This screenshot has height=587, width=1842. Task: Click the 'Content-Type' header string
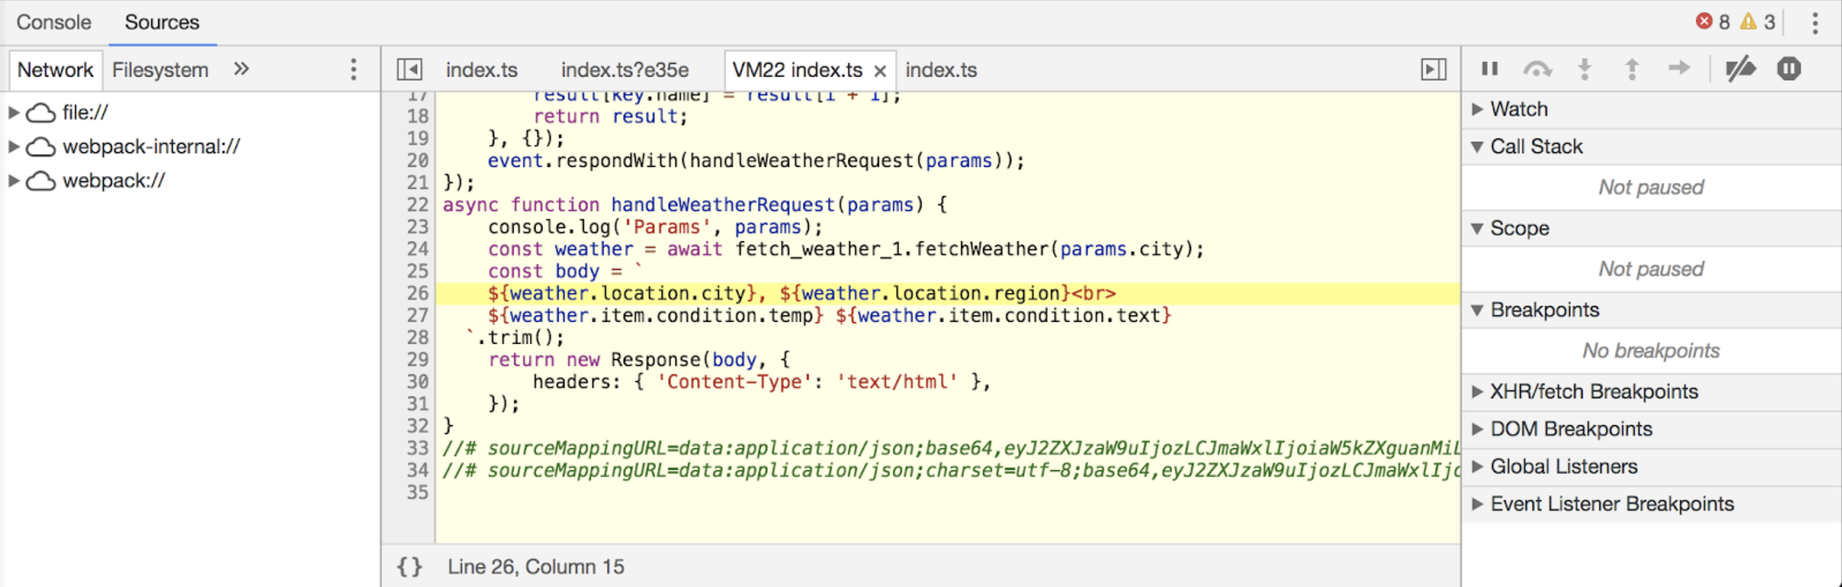[x=735, y=382]
